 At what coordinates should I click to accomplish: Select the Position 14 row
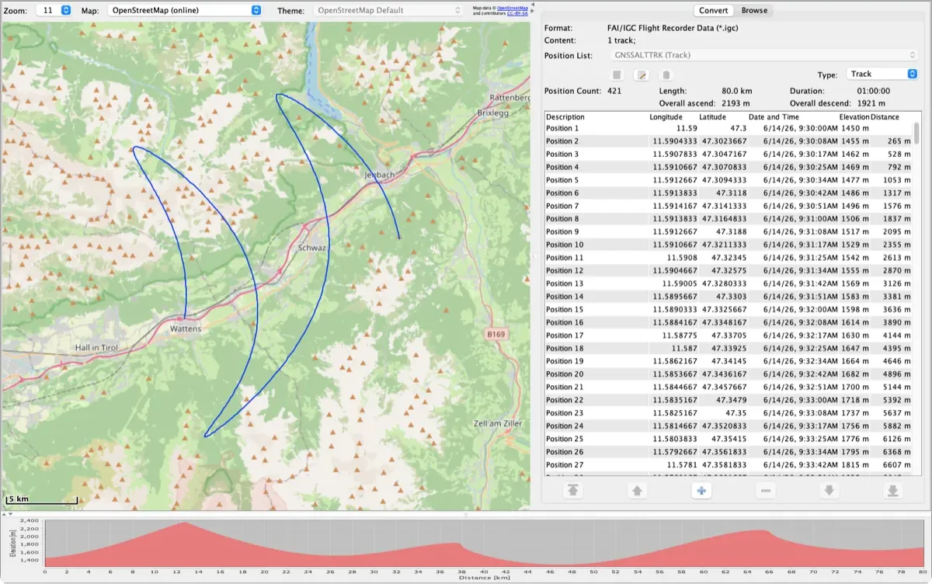pos(729,297)
